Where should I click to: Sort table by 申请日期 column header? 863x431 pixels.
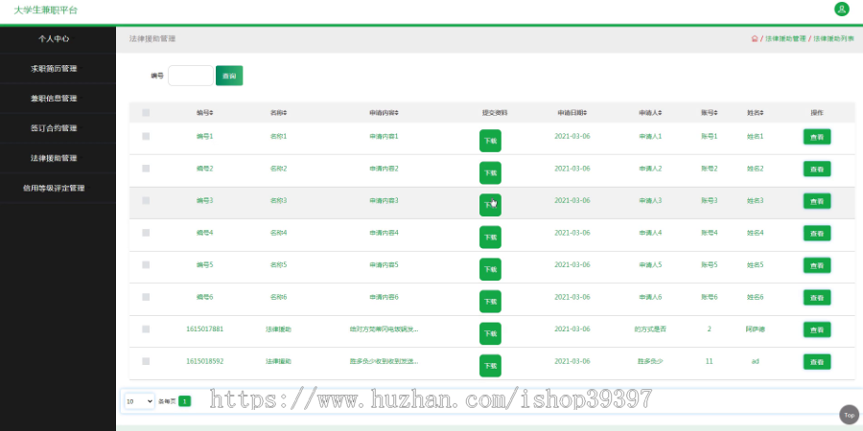point(571,113)
